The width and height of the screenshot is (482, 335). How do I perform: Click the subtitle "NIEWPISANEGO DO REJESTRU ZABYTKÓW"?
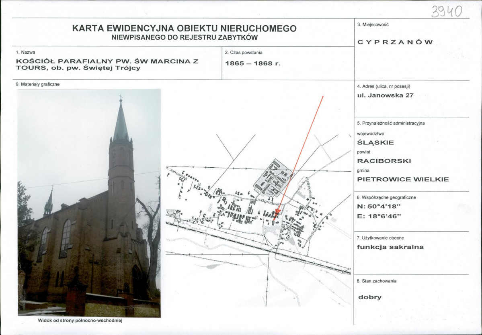click(185, 38)
